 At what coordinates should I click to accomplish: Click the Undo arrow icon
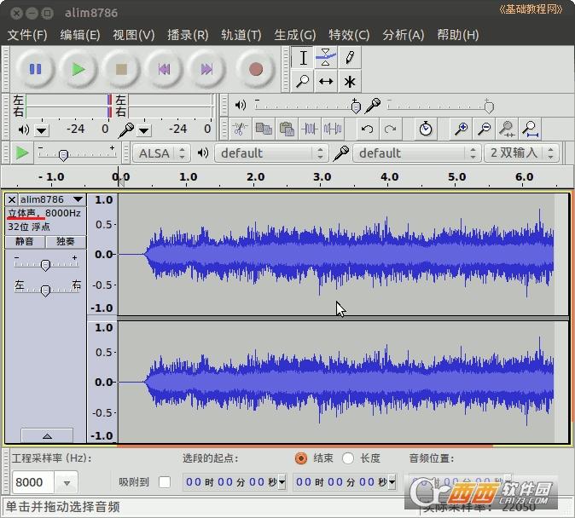point(367,129)
